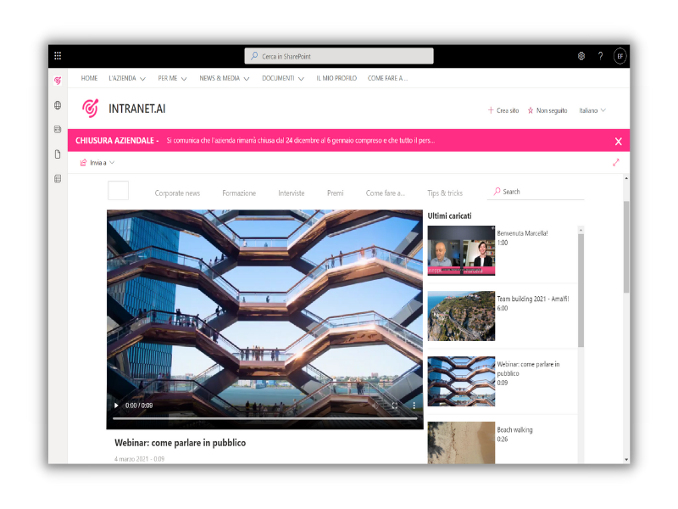
Task: Open SharePoint settings gear
Action: [581, 56]
